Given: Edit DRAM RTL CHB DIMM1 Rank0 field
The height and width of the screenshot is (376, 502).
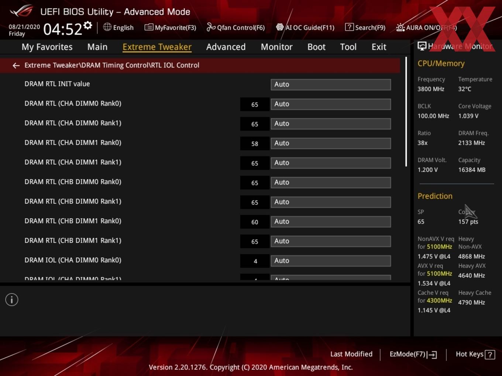Looking at the screenshot, I should click(x=331, y=221).
